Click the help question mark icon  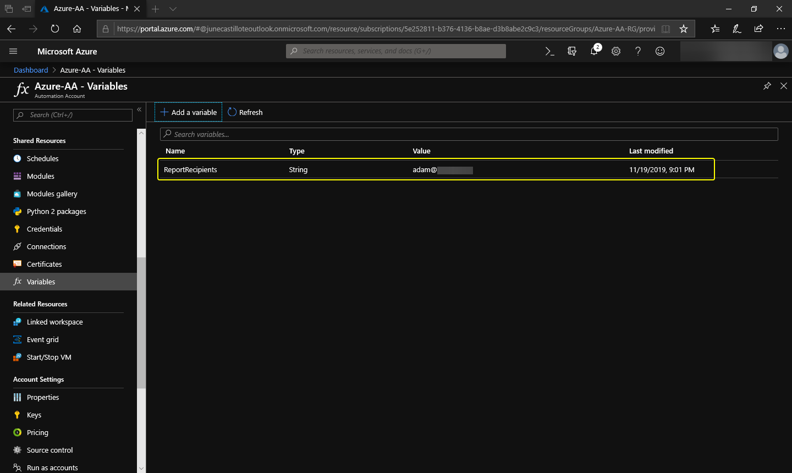(638, 51)
